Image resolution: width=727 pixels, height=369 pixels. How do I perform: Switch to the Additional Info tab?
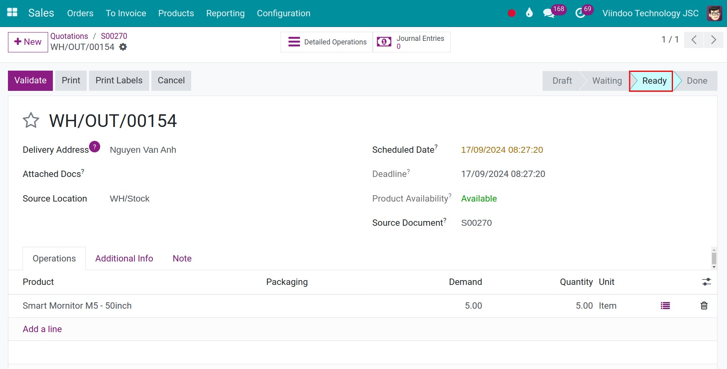point(124,258)
